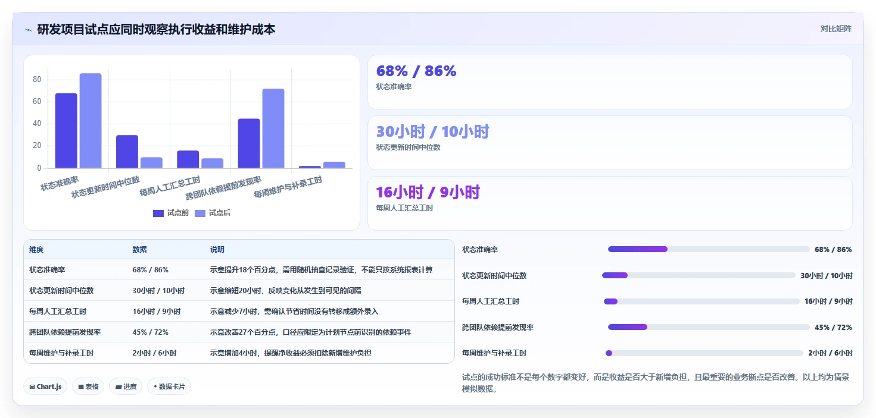The image size is (876, 418).
Task: Click the blue icon beside the page title
Action: [x=28, y=30]
